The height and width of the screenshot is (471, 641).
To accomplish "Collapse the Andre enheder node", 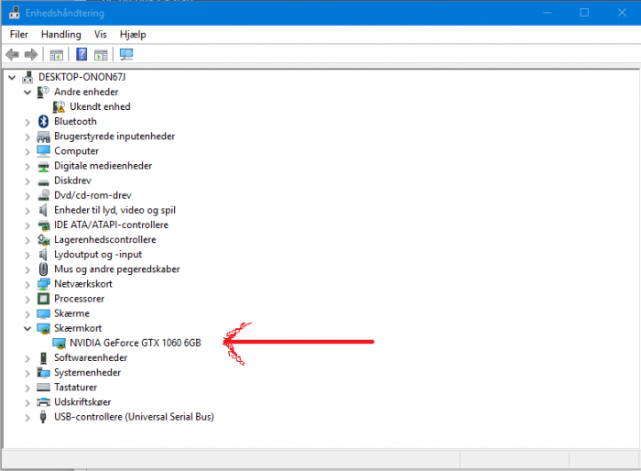I will tap(27, 92).
